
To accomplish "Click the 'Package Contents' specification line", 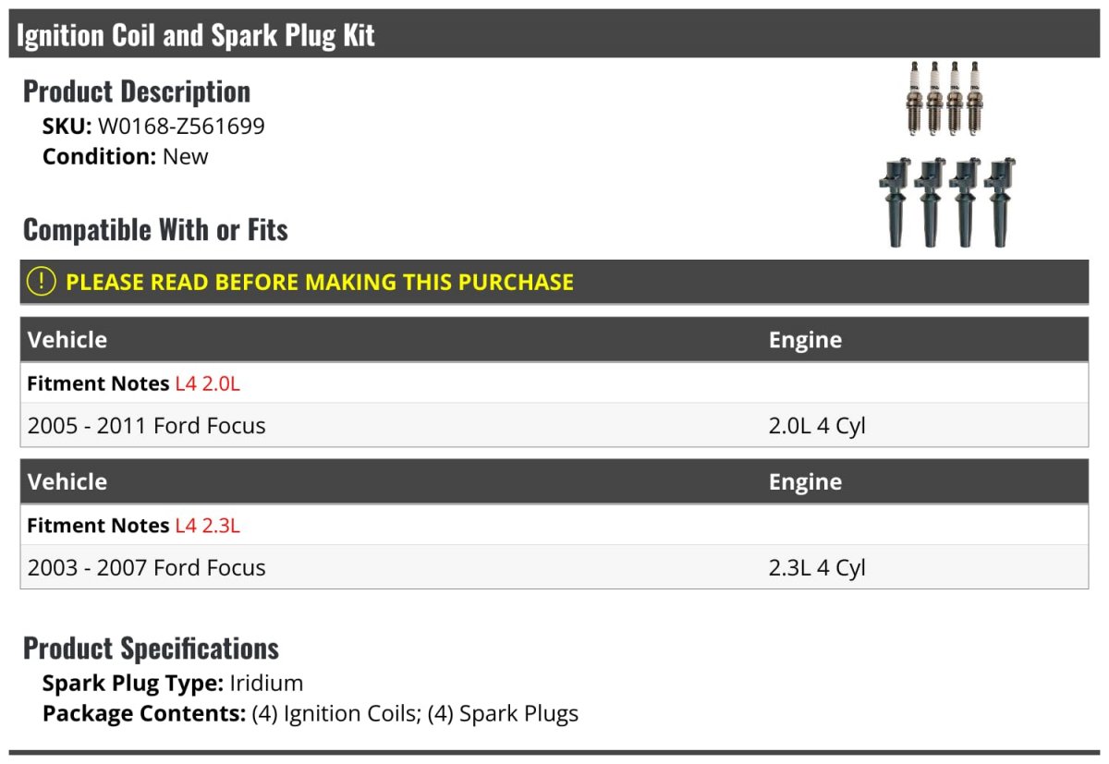I will tap(311, 713).
